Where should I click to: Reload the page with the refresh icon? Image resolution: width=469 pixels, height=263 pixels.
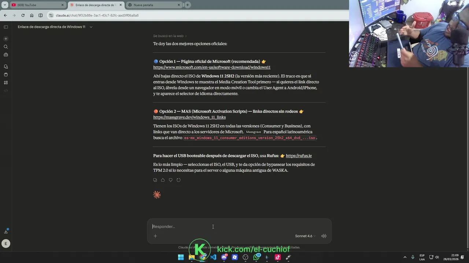(23, 15)
